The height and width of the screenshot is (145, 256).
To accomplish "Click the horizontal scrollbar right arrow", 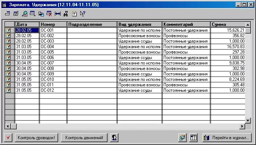I will click(242, 126).
